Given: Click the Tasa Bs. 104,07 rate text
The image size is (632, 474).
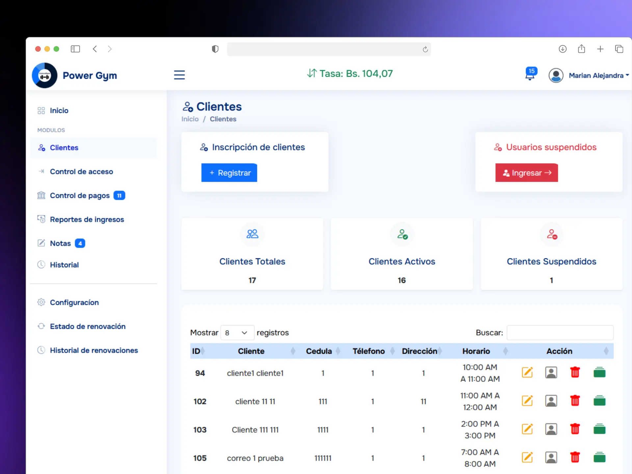Looking at the screenshot, I should coord(350,73).
